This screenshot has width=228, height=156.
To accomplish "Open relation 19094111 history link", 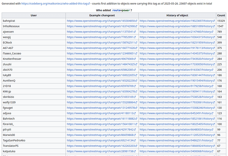I will click(177, 92).
